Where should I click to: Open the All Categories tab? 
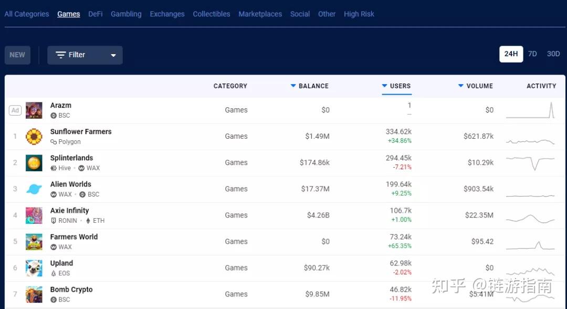[27, 14]
